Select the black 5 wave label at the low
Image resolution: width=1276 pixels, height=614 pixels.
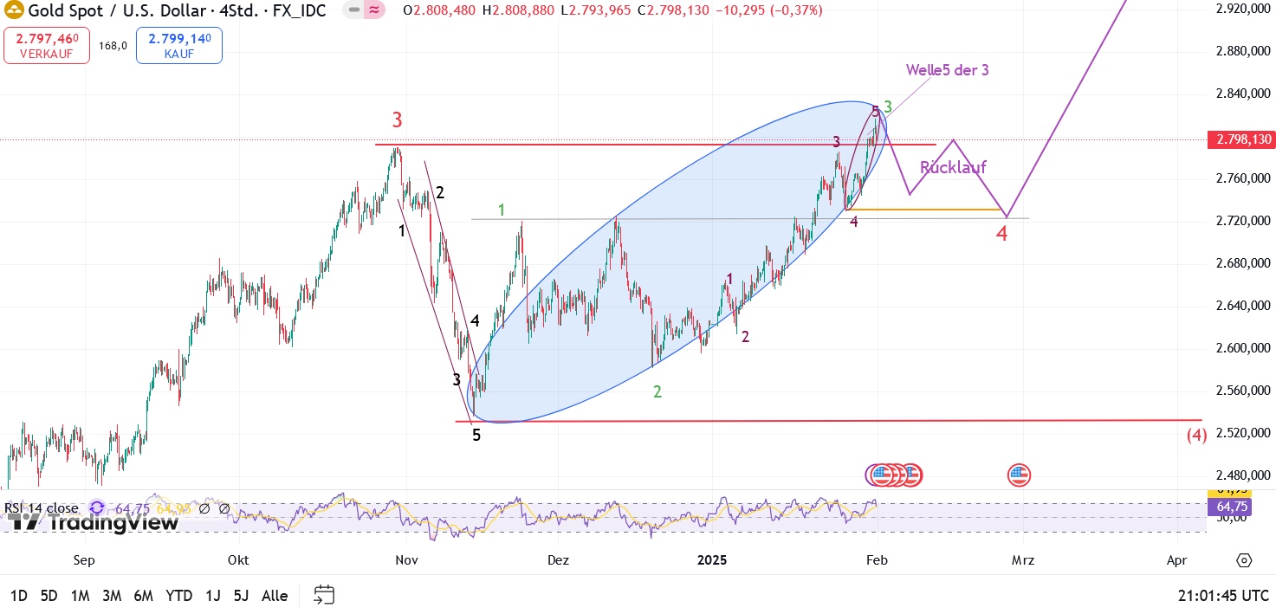point(476,436)
